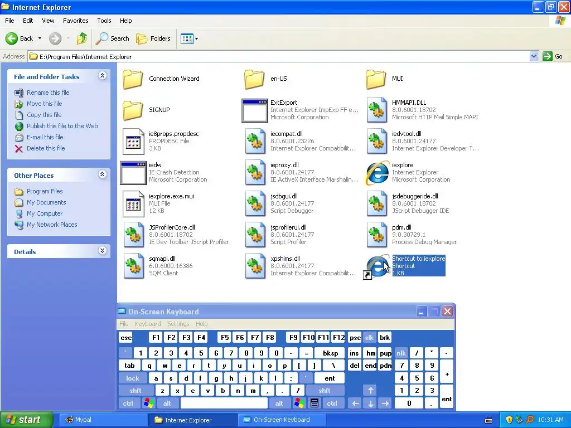Select the HMMAPI.DLL file icon
571x428 pixels.
coord(377,110)
